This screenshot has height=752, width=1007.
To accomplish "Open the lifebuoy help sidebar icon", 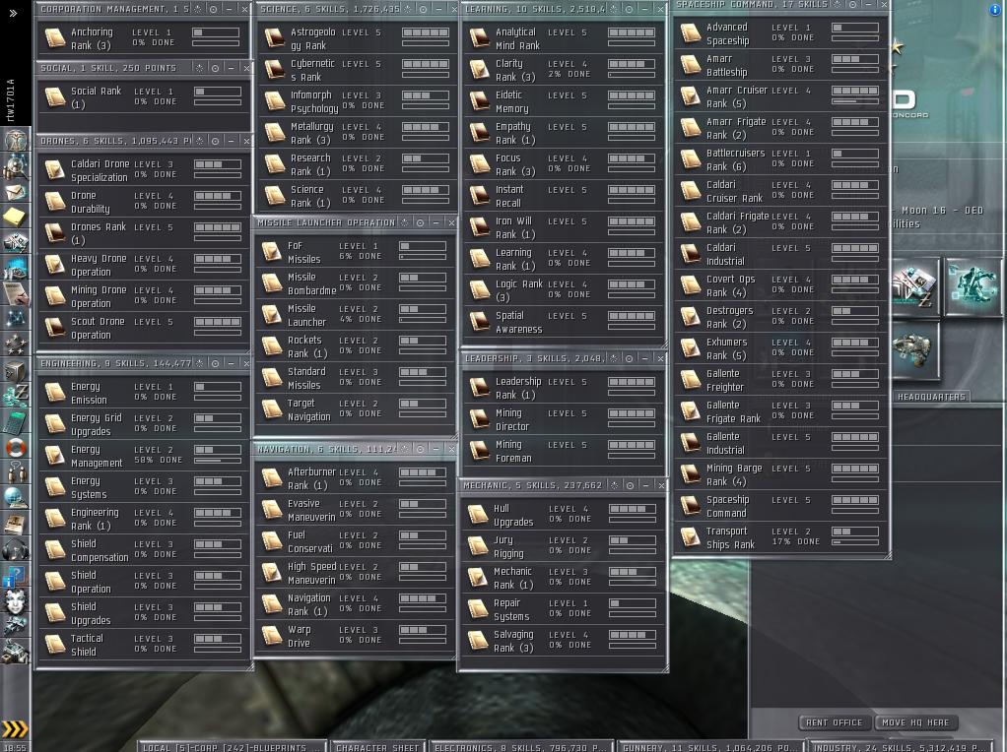I will (16, 447).
